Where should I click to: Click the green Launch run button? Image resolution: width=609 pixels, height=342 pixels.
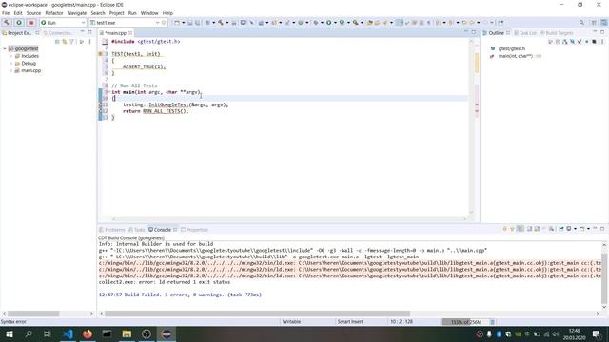click(x=19, y=23)
